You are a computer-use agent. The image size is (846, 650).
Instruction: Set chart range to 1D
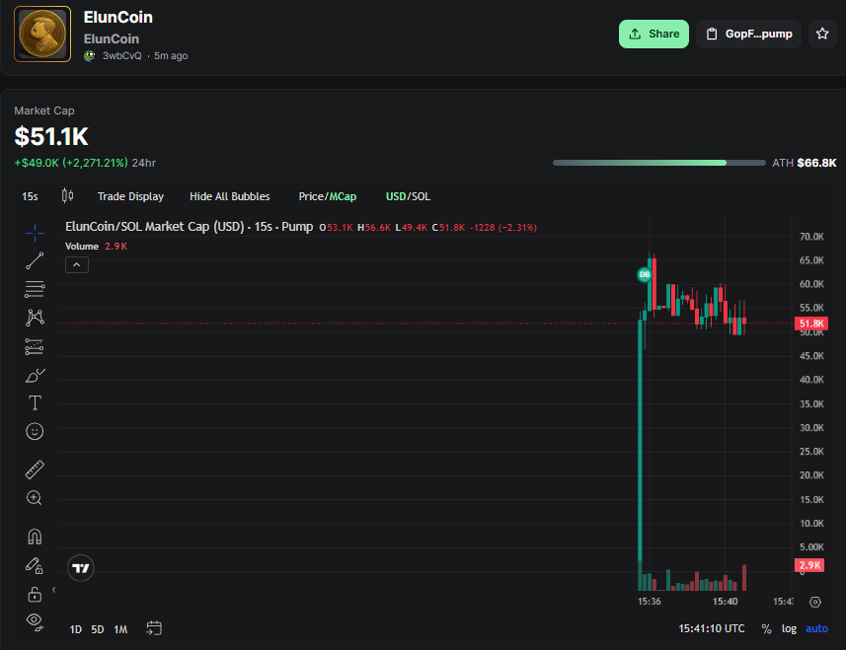coord(76,629)
